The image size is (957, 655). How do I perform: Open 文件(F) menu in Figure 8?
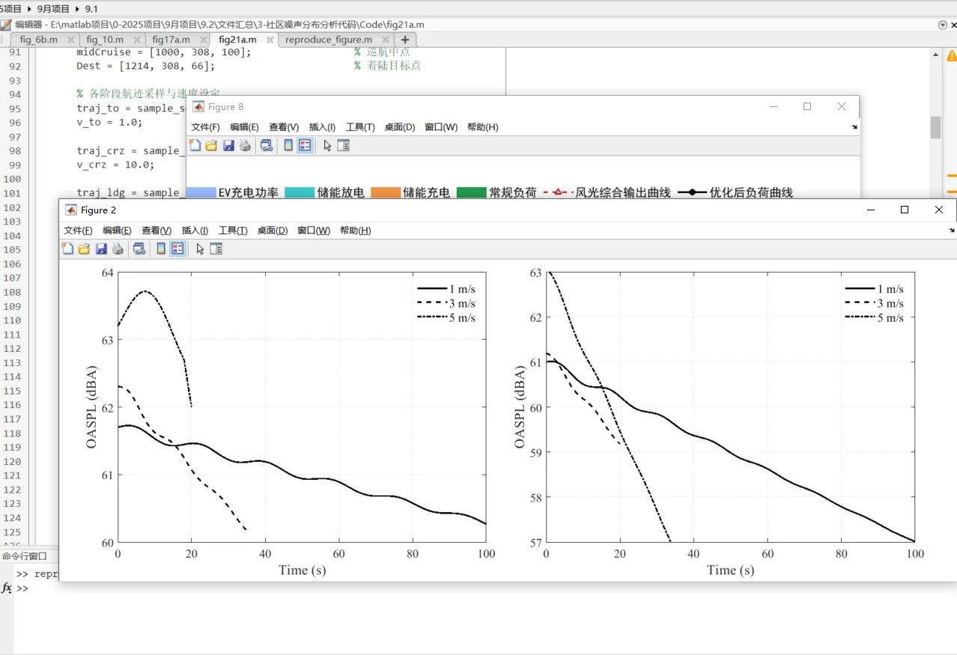pos(205,127)
